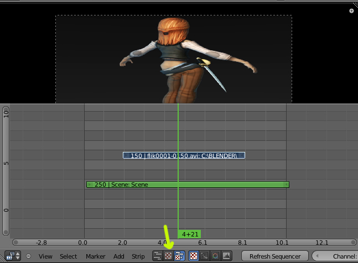Click the vertical channel scrollbar
This screenshot has height=263, width=358.
[x=6, y=171]
